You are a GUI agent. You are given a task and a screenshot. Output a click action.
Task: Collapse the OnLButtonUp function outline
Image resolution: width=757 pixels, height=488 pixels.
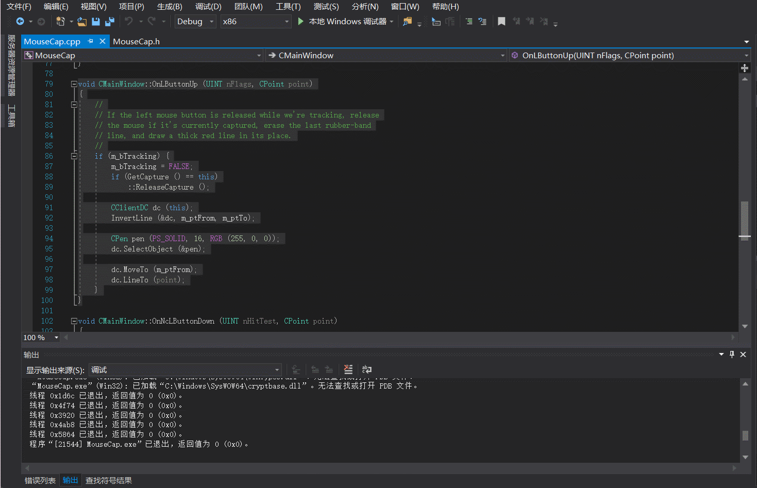pyautogui.click(x=74, y=84)
